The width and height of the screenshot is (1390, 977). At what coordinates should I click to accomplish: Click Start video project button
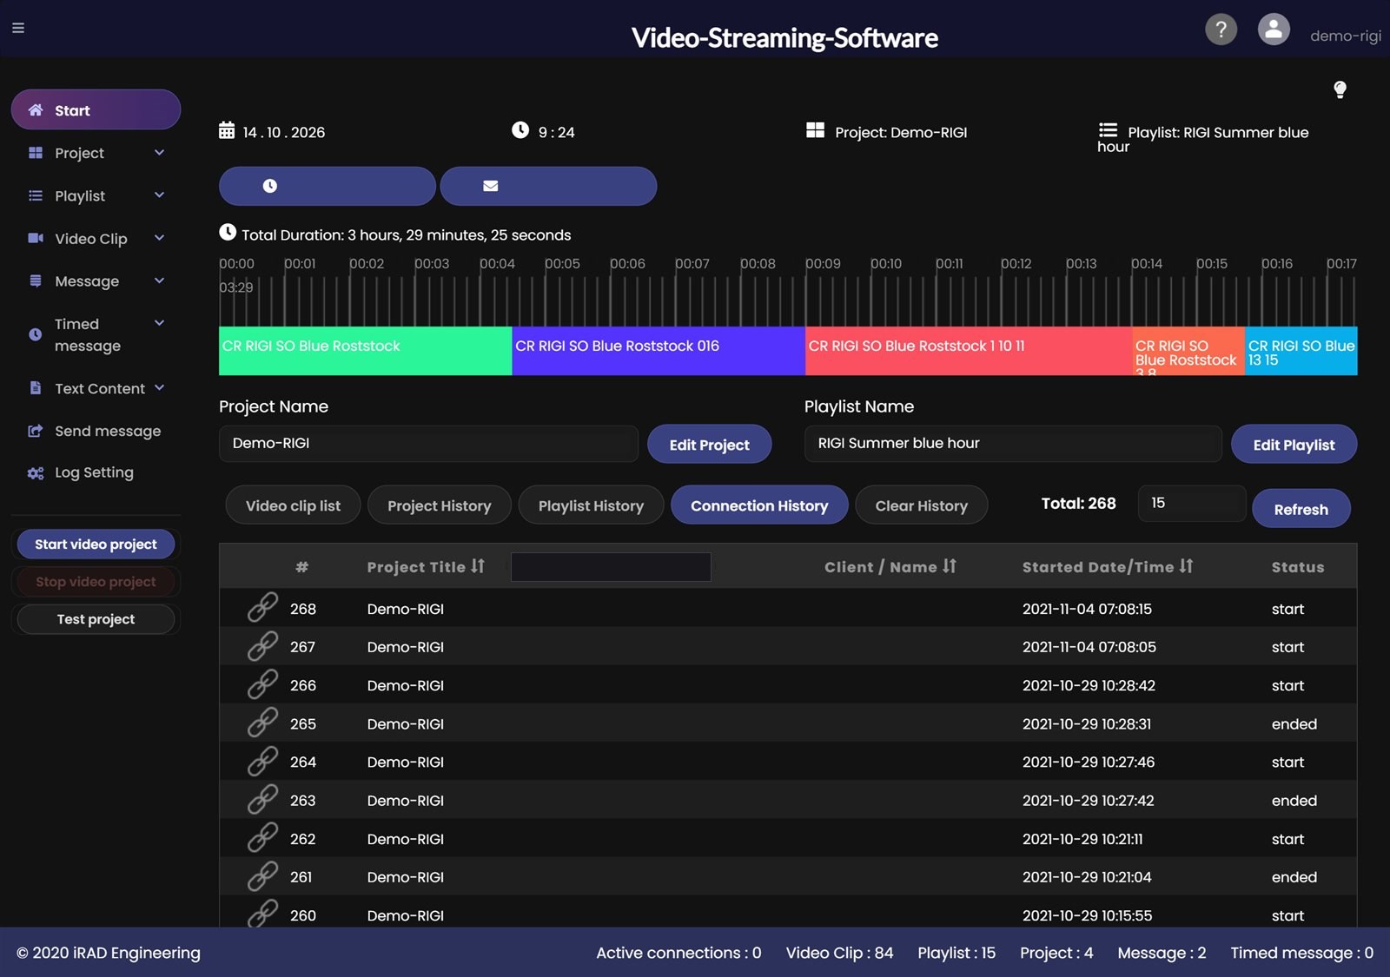(x=96, y=545)
